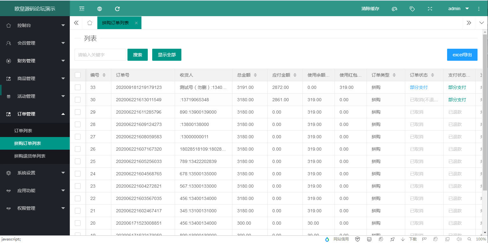The height and width of the screenshot is (243, 488).
Task: Click the sidebar collapse menu icon
Action: [82, 9]
